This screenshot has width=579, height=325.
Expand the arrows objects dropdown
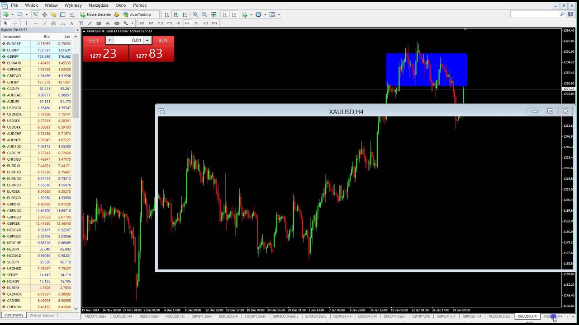132,23
